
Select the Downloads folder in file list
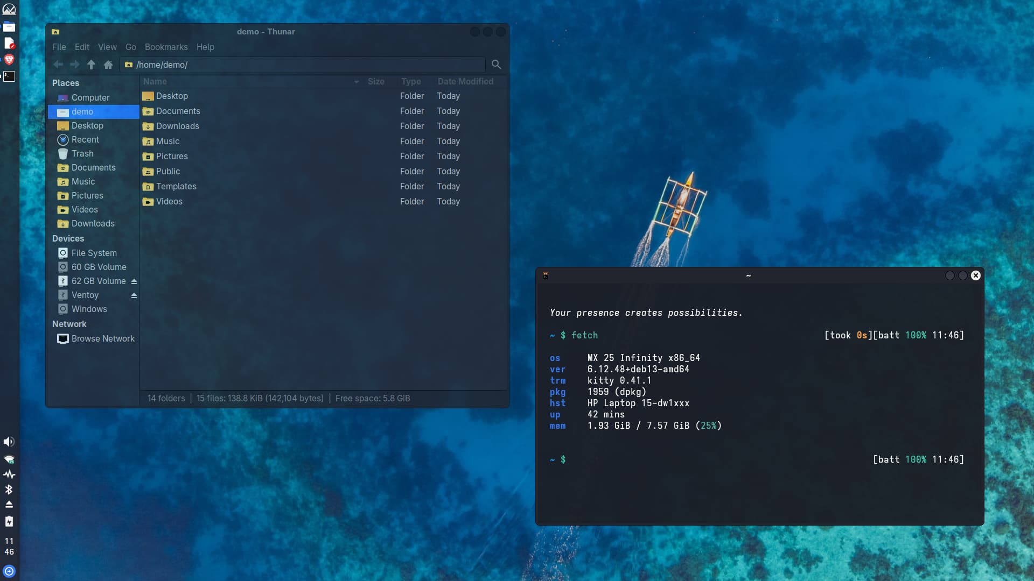(x=177, y=126)
